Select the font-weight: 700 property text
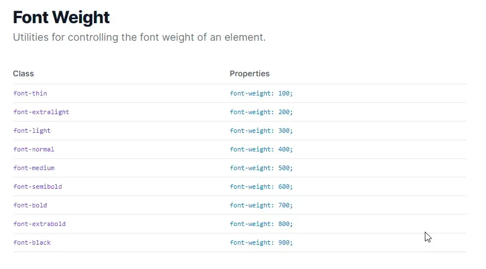 (261, 205)
